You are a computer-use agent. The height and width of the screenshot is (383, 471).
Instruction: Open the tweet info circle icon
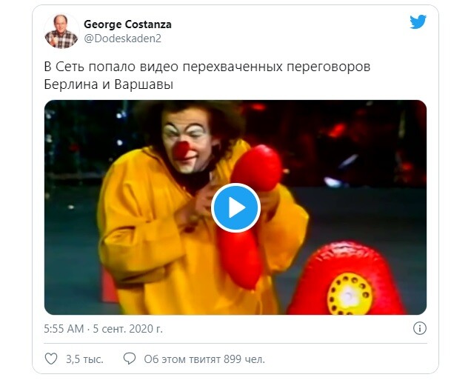420,328
